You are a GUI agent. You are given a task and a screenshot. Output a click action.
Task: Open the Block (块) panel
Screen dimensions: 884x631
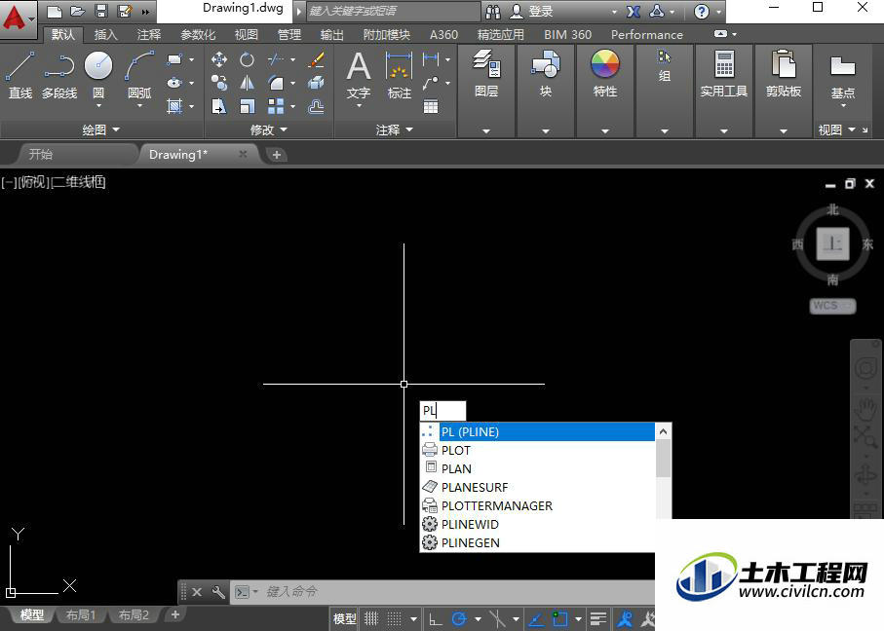coord(545,73)
